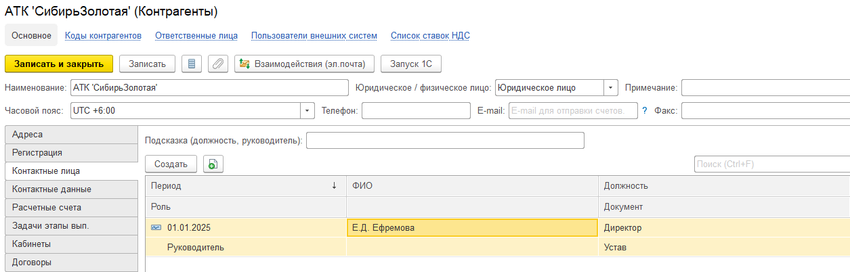Click the copy-create icon next to Создать
Screen dimensions: 850x272
click(213, 164)
